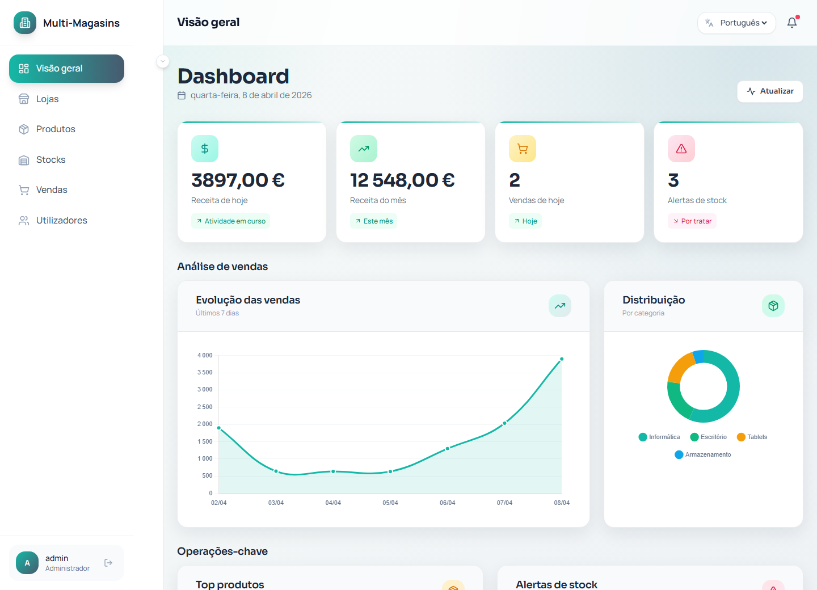Click the Por tratar badge

(x=692, y=221)
